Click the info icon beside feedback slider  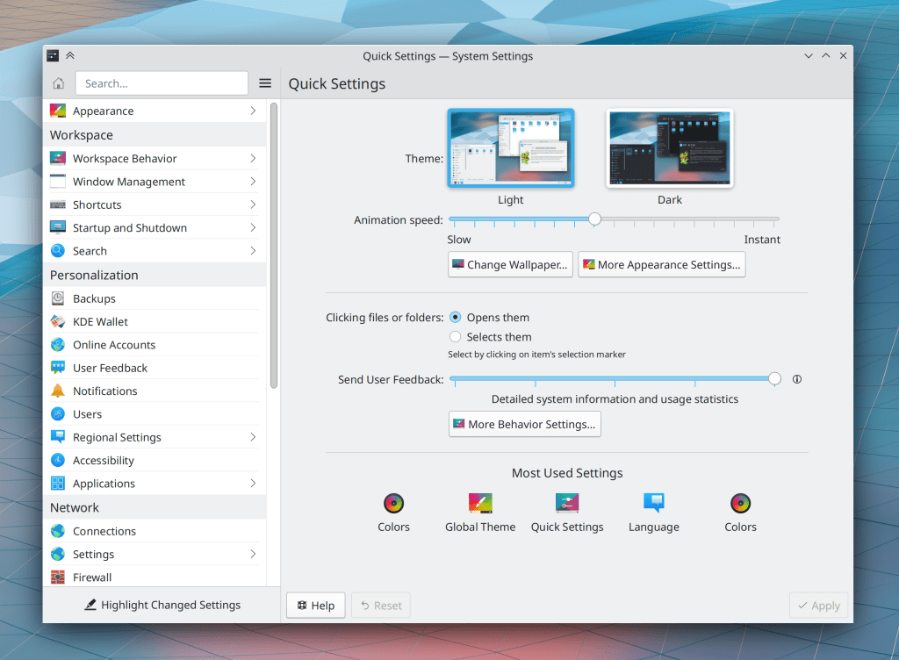[797, 380]
